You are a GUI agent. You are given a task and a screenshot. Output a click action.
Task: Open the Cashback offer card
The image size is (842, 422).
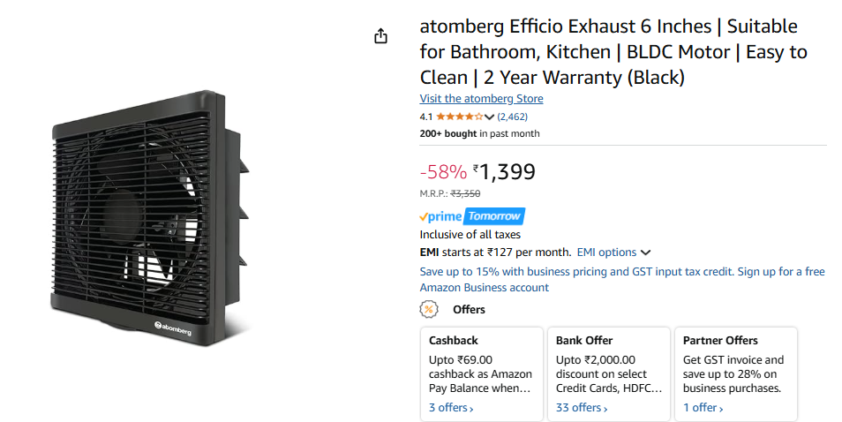pyautogui.click(x=482, y=374)
